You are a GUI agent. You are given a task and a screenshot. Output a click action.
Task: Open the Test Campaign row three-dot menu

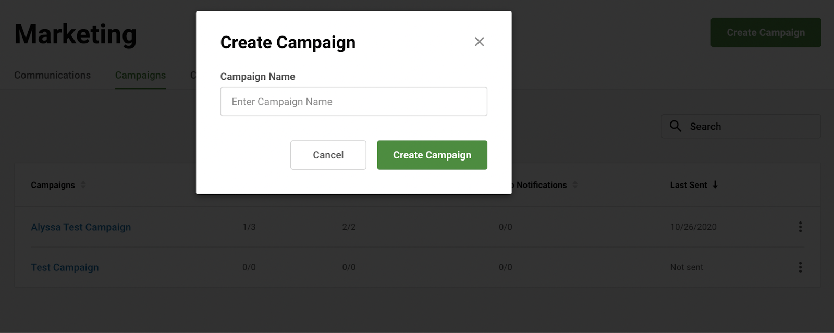click(x=800, y=267)
